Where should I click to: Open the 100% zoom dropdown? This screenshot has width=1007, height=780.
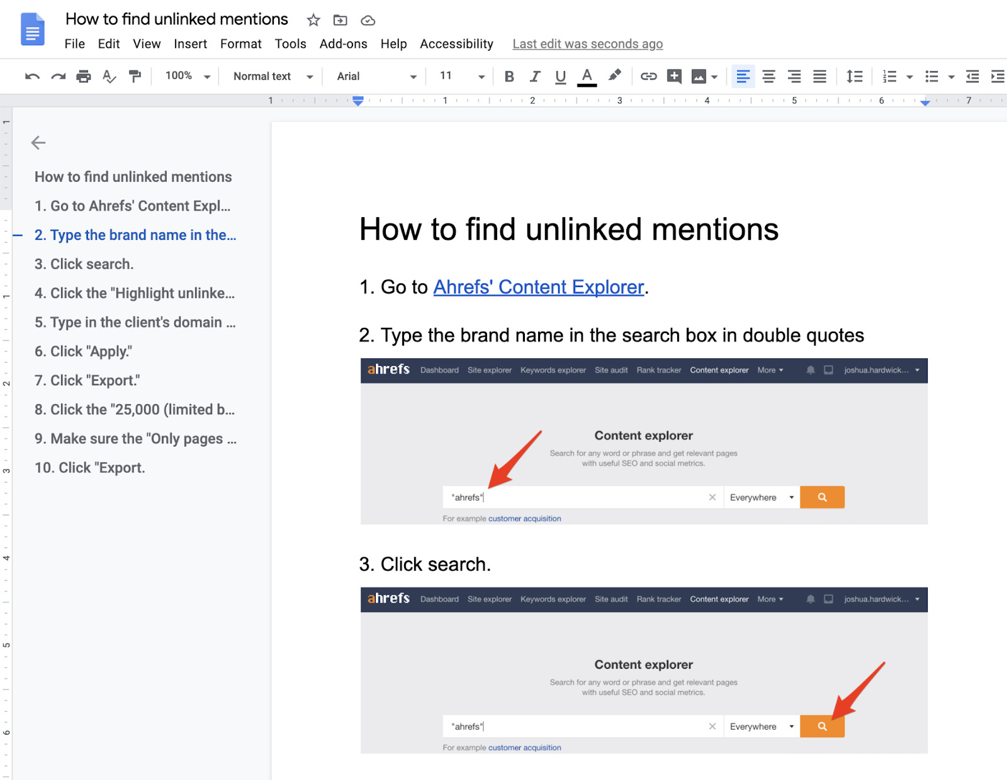[187, 76]
